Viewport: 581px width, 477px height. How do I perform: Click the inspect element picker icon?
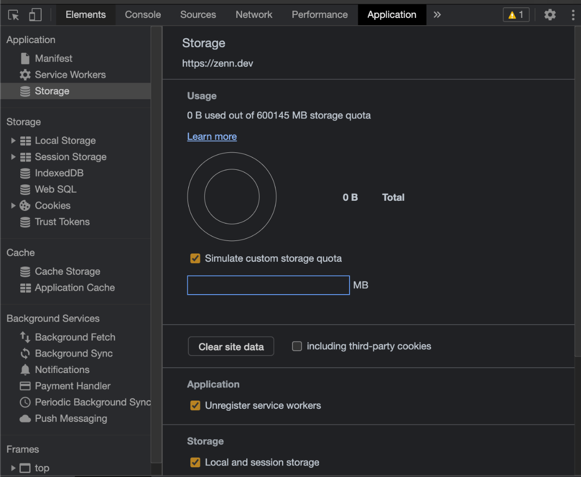pos(14,15)
